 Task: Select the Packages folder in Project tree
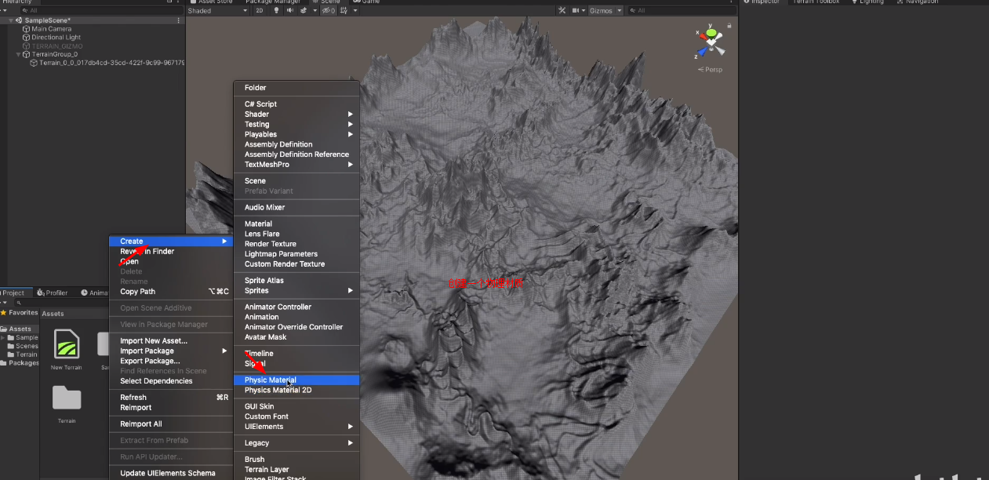click(x=20, y=363)
